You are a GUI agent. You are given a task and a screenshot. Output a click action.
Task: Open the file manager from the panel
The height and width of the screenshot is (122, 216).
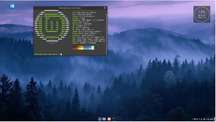coord(104,119)
